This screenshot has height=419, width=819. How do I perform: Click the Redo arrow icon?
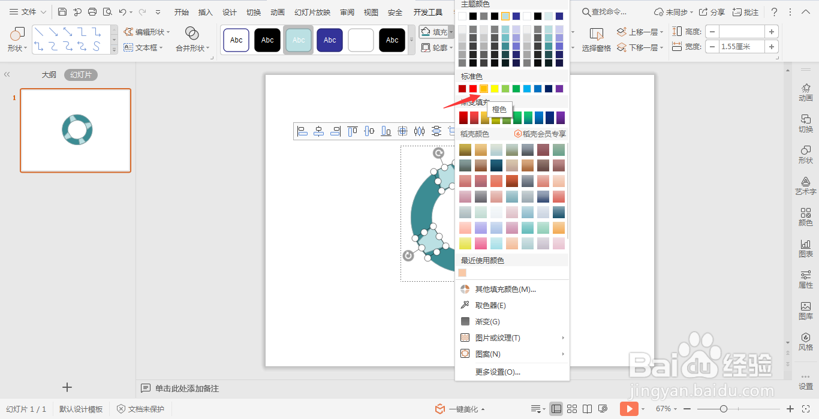(x=142, y=12)
